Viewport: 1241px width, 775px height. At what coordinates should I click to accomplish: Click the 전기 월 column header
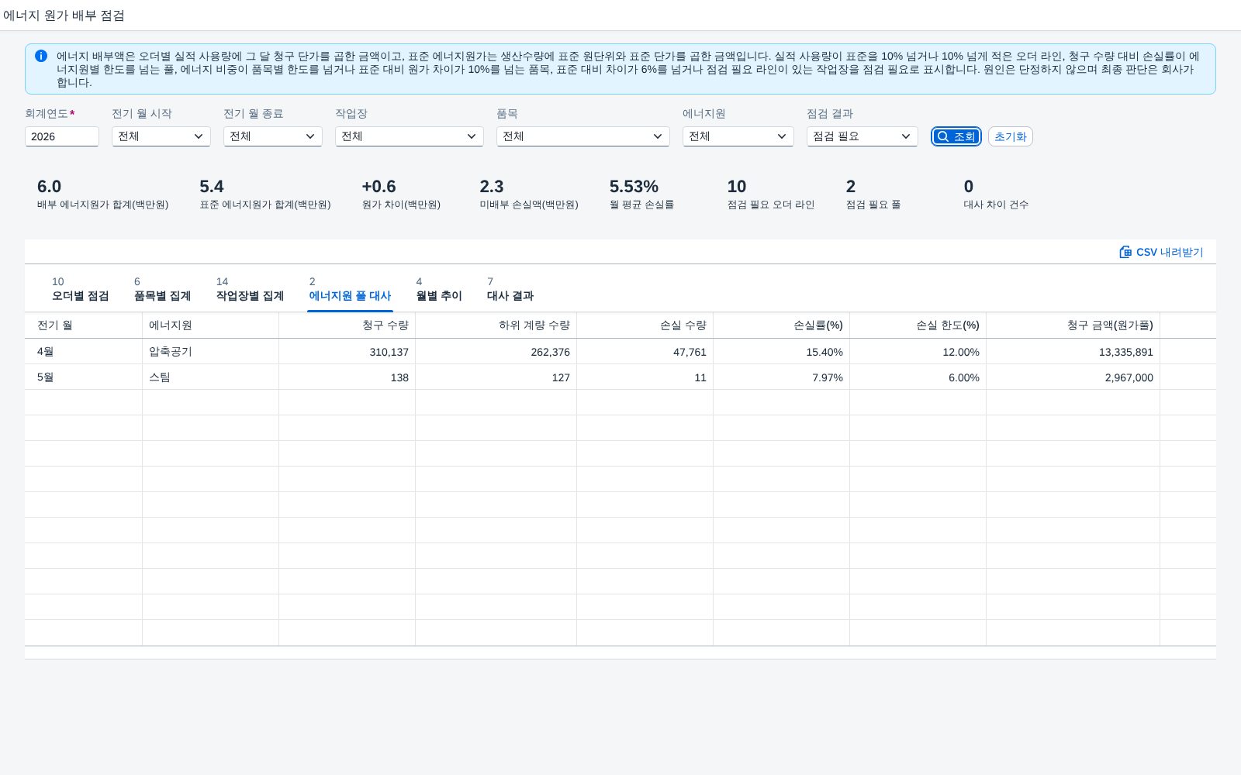(84, 325)
